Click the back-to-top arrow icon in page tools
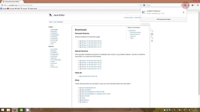The height and width of the screenshot is (112, 200). click(152, 41)
